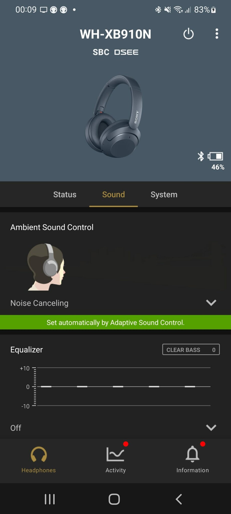The image size is (231, 514).
Task: Tap the Adaptive Sound Control green banner
Action: (x=115, y=322)
